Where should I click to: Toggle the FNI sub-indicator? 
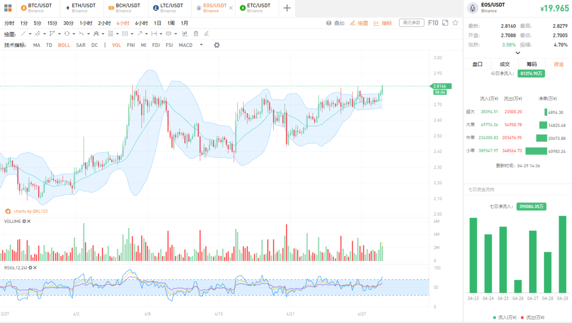click(x=131, y=45)
